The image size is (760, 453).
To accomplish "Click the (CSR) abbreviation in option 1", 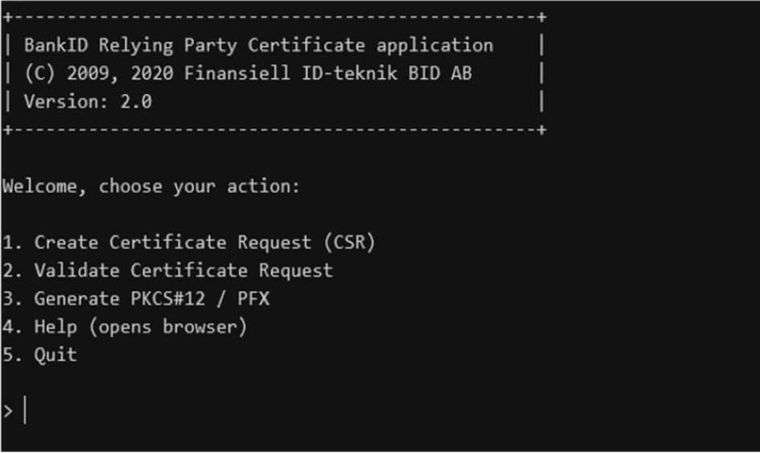I will (x=349, y=243).
